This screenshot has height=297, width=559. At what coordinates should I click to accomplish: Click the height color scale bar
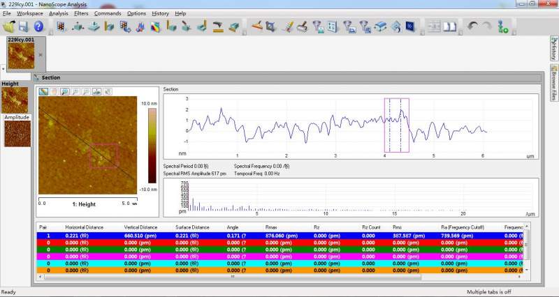point(153,144)
